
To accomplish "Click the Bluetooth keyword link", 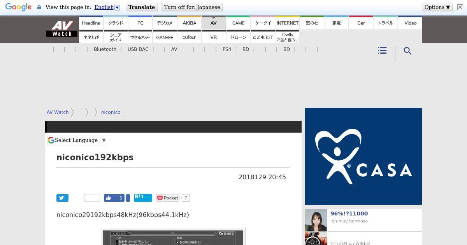I will [105, 49].
